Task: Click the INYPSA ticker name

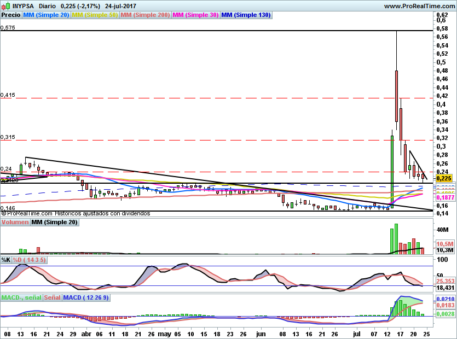Action: (23, 6)
